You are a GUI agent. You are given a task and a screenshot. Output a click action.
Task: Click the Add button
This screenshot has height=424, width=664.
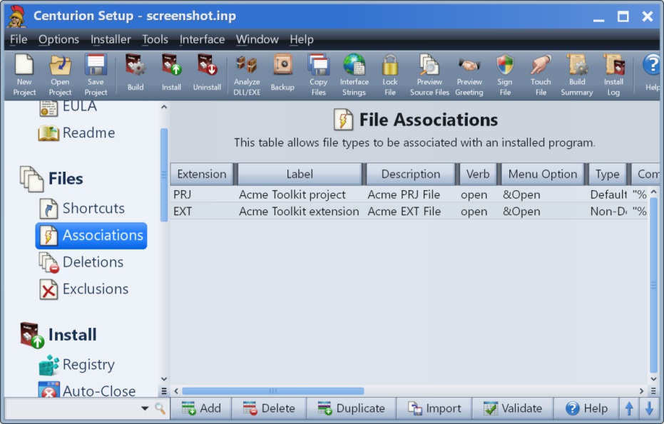pyautogui.click(x=202, y=408)
